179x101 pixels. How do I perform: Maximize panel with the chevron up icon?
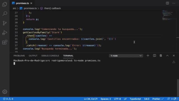pos(167,56)
